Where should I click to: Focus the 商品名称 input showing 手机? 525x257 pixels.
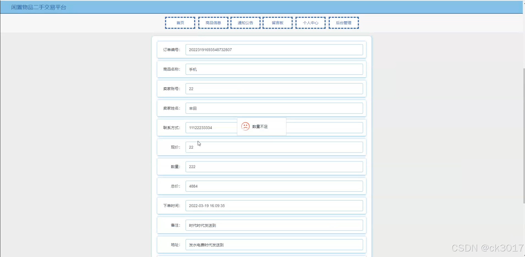274,69
